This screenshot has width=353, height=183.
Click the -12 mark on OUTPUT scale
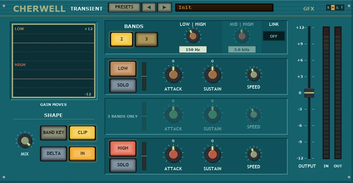pos(300,158)
